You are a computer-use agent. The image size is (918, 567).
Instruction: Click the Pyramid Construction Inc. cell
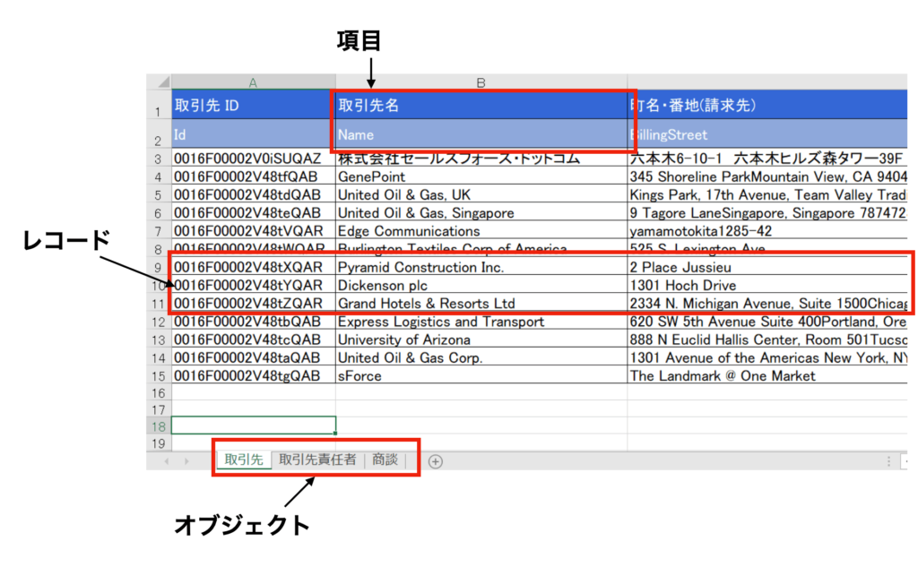pyautogui.click(x=481, y=267)
